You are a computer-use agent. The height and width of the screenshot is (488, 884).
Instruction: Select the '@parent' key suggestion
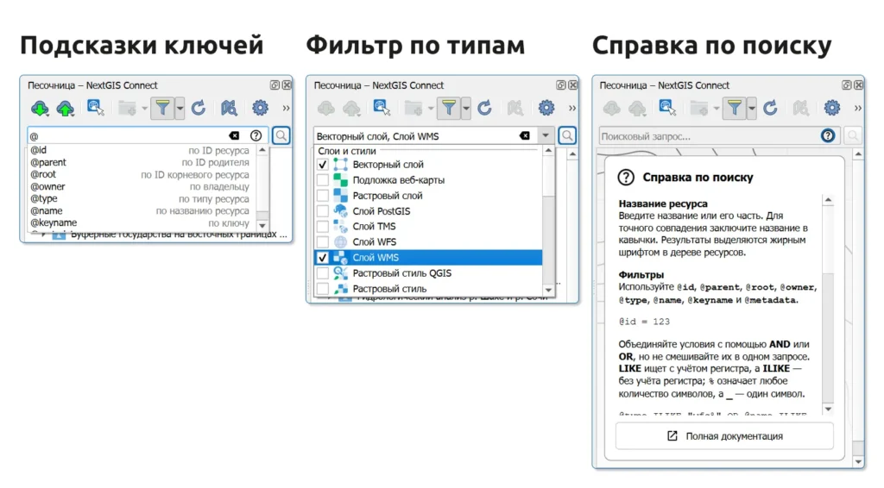(142, 162)
